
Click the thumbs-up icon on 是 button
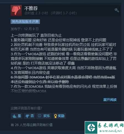14,116
